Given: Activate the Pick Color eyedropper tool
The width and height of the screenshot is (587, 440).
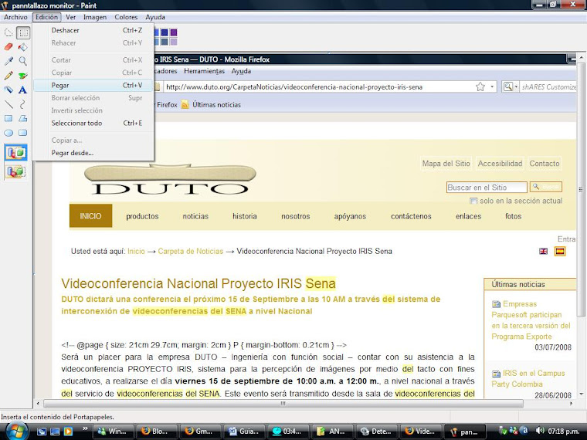Looking at the screenshot, I should [8, 61].
